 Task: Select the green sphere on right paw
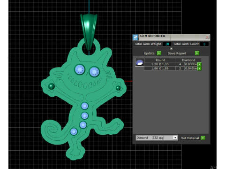pyautogui.click(x=118, y=88)
